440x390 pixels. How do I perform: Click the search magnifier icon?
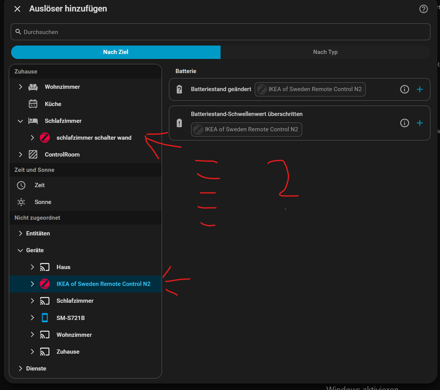[18, 32]
